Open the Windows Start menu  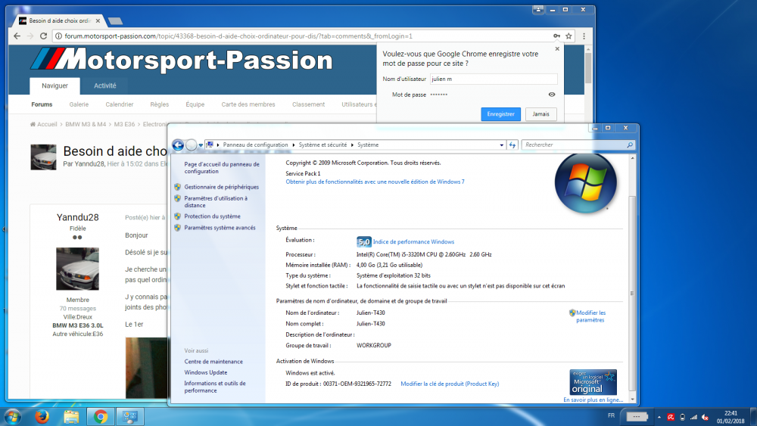coord(13,416)
